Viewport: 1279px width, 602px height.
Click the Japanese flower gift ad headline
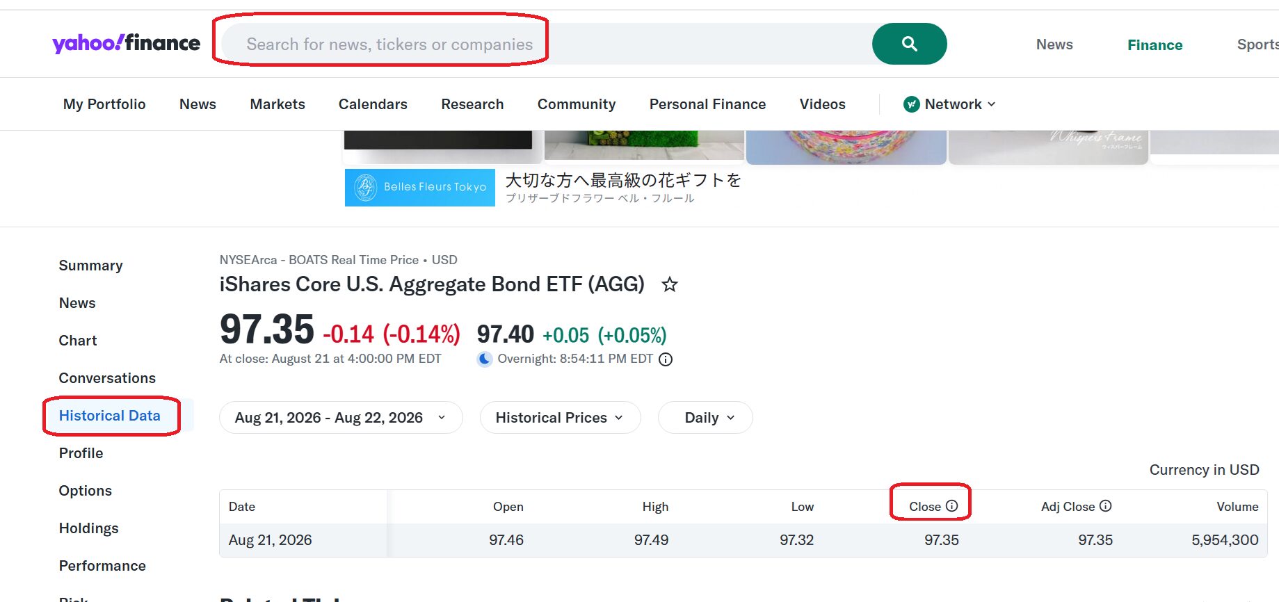pyautogui.click(x=623, y=181)
